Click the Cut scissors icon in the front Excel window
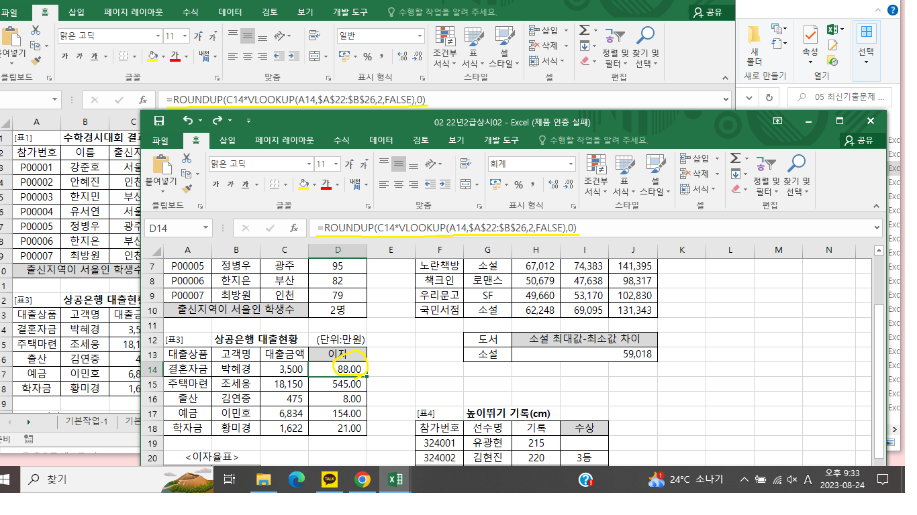 click(x=187, y=158)
